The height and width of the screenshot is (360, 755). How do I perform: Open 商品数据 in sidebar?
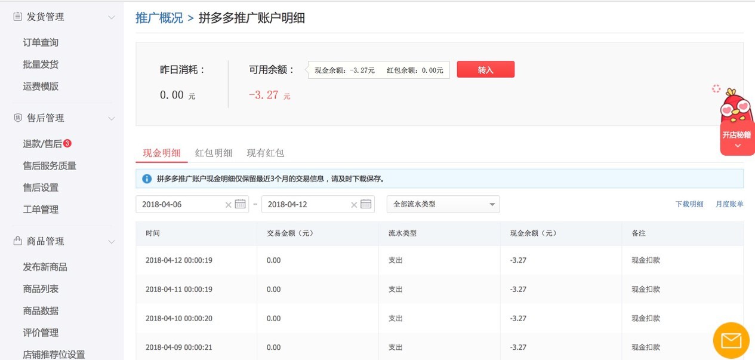pos(41,311)
